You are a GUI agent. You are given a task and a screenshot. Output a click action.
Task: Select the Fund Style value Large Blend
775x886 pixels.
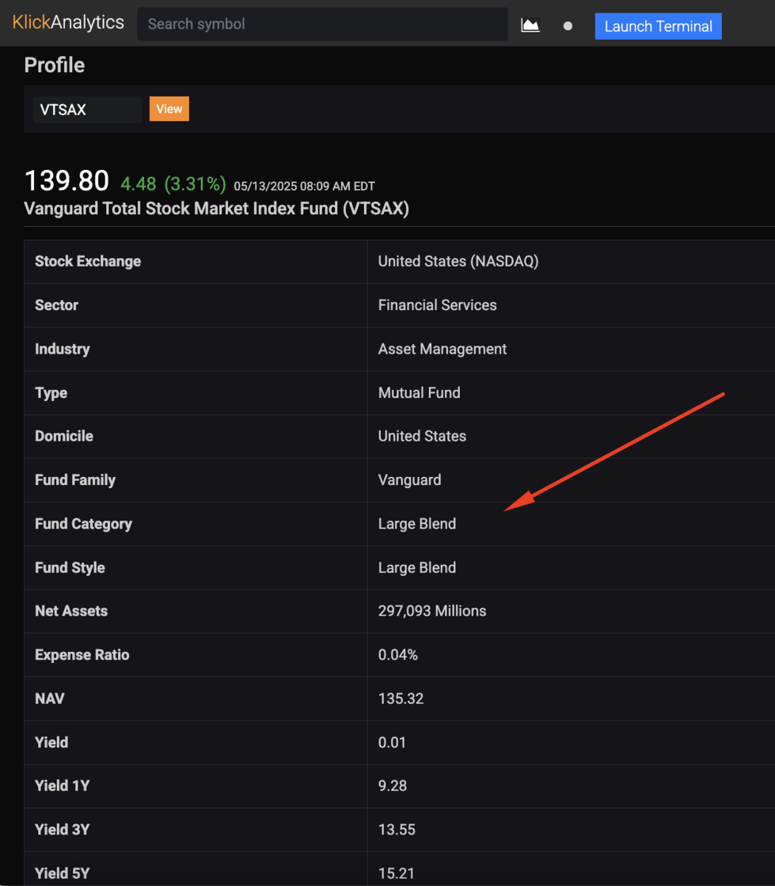point(417,567)
